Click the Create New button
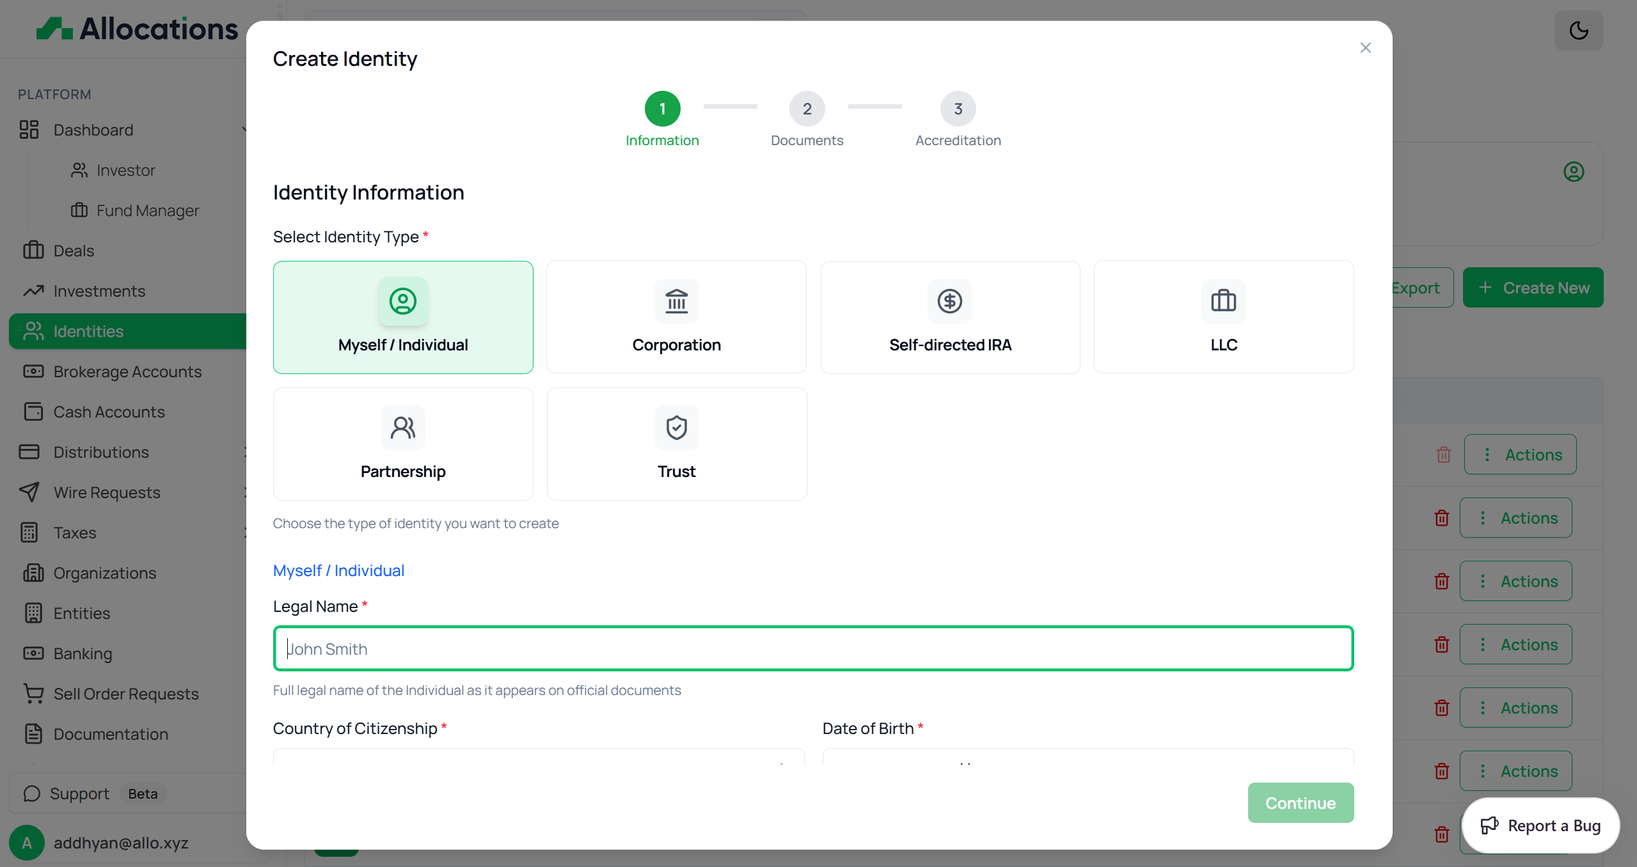 (1533, 288)
